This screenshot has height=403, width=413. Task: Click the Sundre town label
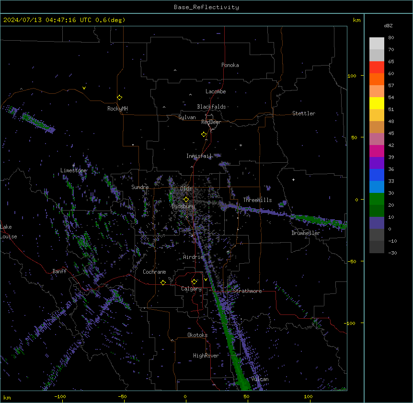(140, 187)
